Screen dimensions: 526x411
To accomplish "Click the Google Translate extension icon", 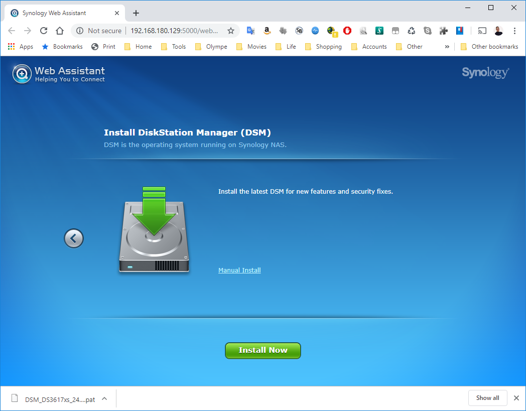I will (x=250, y=31).
